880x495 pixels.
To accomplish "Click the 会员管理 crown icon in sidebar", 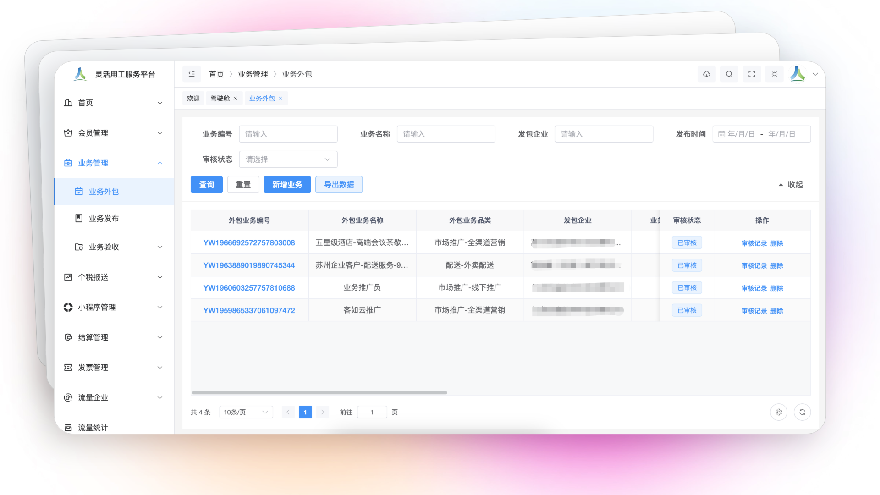I will pyautogui.click(x=68, y=133).
